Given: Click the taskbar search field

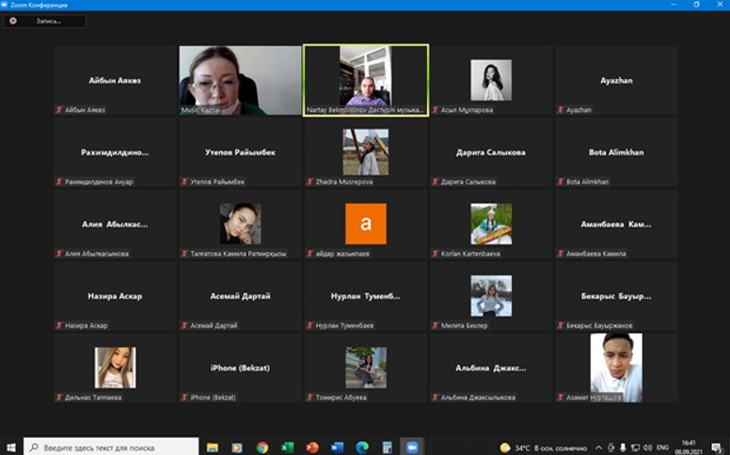Looking at the screenshot, I should coord(111,447).
